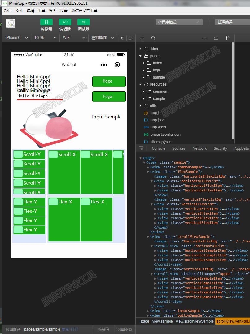
Task: Switch to the Sources tab
Action: [x=179, y=148]
